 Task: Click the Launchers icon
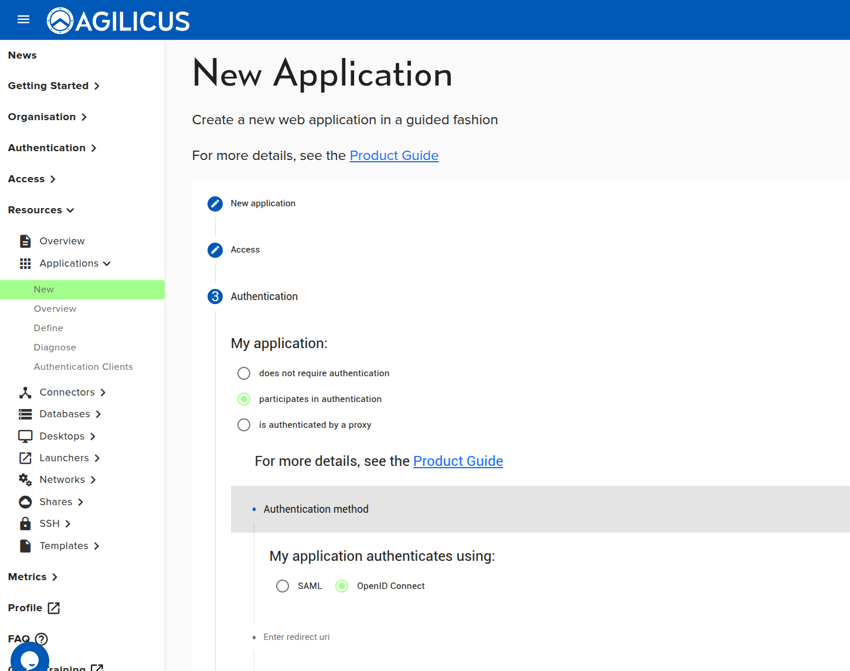[25, 458]
